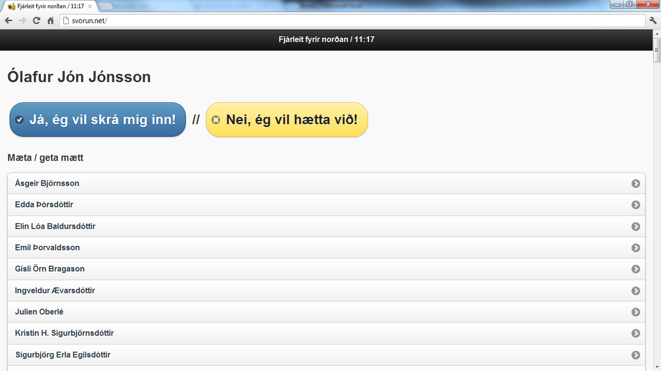Click the svorun.net address bar

(x=351, y=21)
